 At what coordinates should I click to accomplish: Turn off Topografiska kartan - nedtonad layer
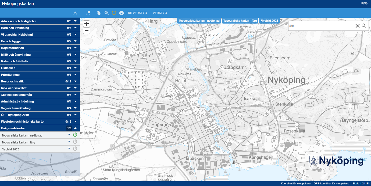click(75, 135)
